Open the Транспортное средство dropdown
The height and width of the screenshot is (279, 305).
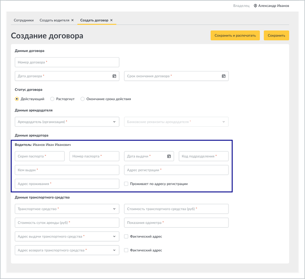coord(67,209)
